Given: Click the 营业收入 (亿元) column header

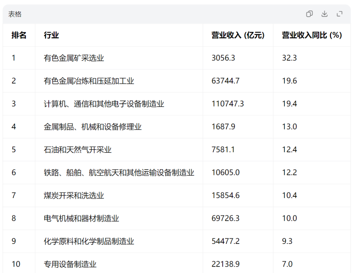Looking at the screenshot, I should (x=238, y=35).
